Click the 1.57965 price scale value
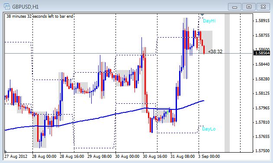Viewport: 273px width, 163px height. click(262, 108)
